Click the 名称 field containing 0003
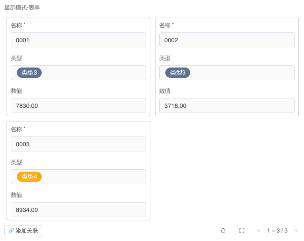Viewport: 304px width, 241px height. (78, 144)
